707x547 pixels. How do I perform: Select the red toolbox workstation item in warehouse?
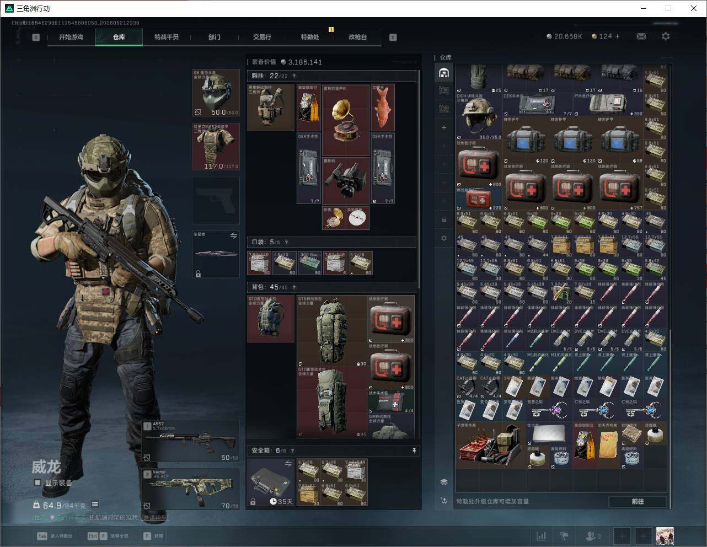[x=490, y=446]
